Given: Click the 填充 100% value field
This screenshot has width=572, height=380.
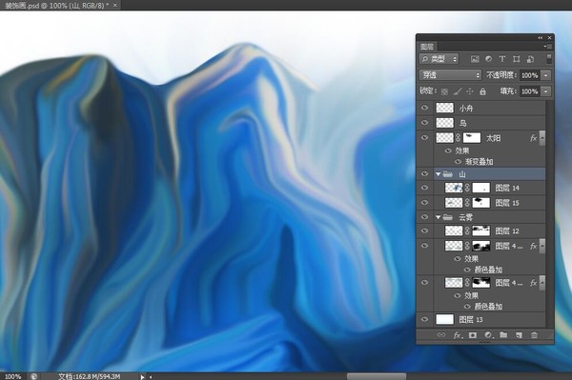Looking at the screenshot, I should point(530,91).
